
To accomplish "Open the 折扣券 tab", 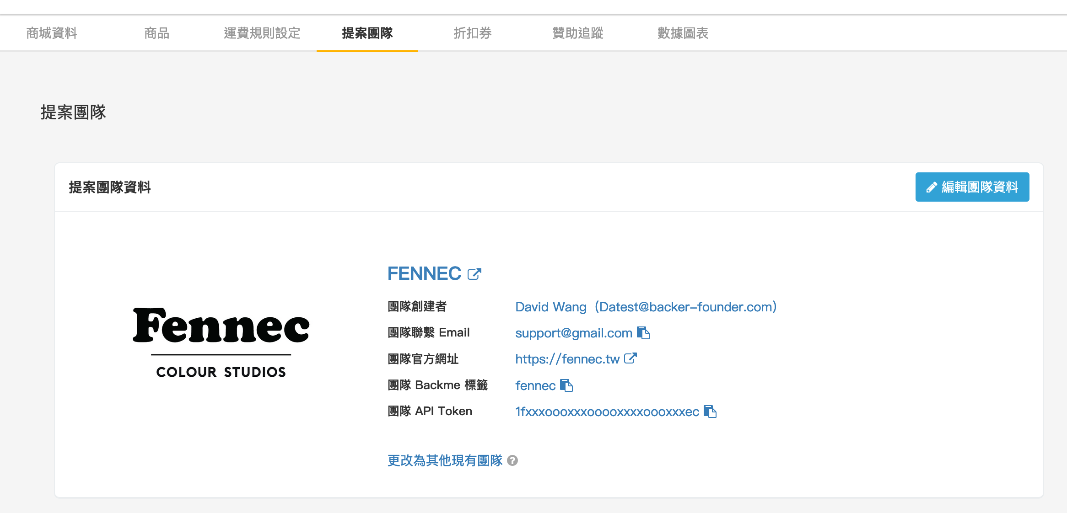I will pos(473,33).
